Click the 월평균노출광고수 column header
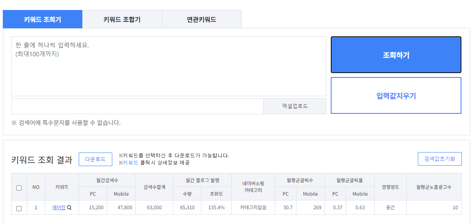 (434, 187)
